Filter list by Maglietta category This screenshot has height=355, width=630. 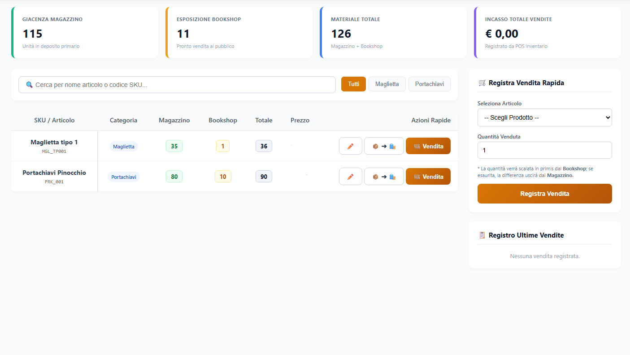coord(387,84)
